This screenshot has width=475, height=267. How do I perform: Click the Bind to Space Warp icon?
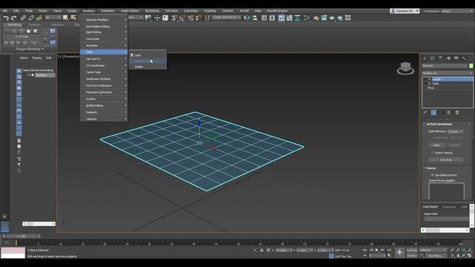(x=39, y=18)
